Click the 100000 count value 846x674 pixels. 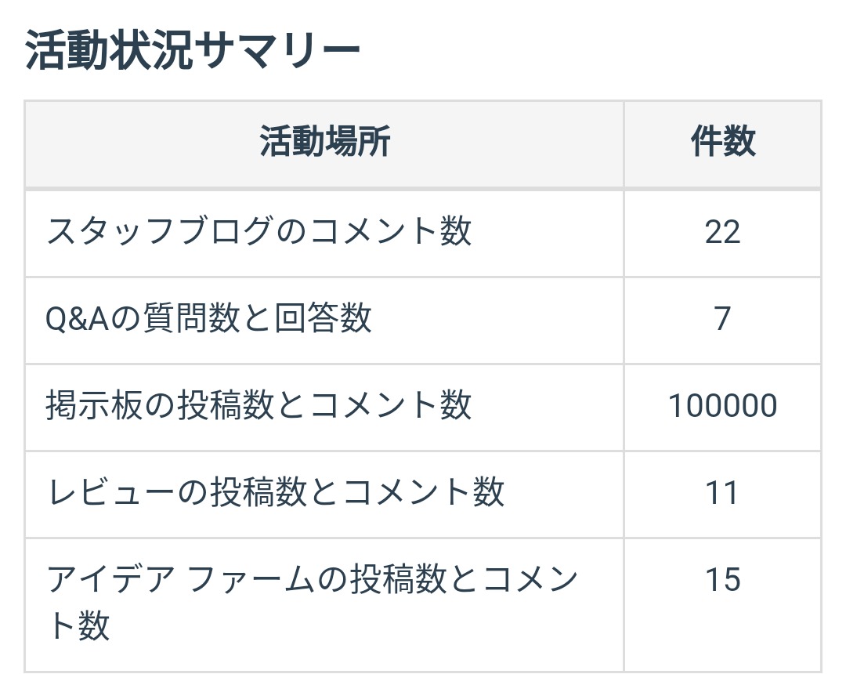pyautogui.click(x=722, y=406)
